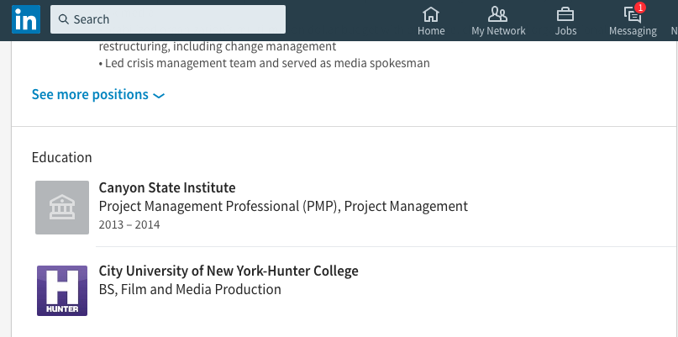Image resolution: width=678 pixels, height=337 pixels.
Task: Click the LinkedIn logo
Action: (24, 19)
